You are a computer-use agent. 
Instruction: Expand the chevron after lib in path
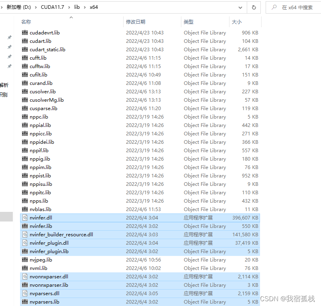pyautogui.click(x=85, y=7)
